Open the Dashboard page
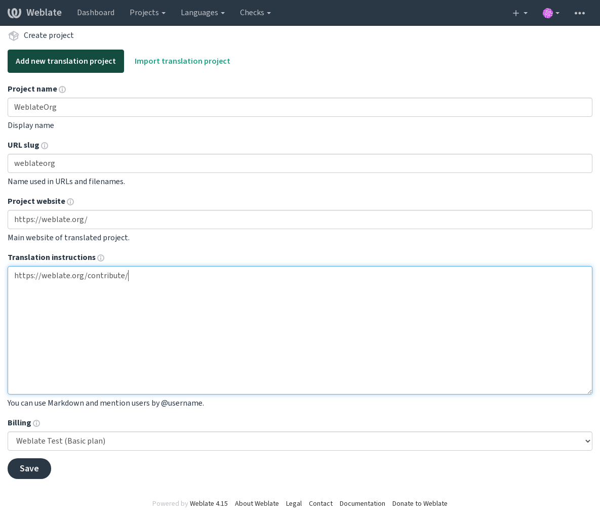 coord(96,13)
